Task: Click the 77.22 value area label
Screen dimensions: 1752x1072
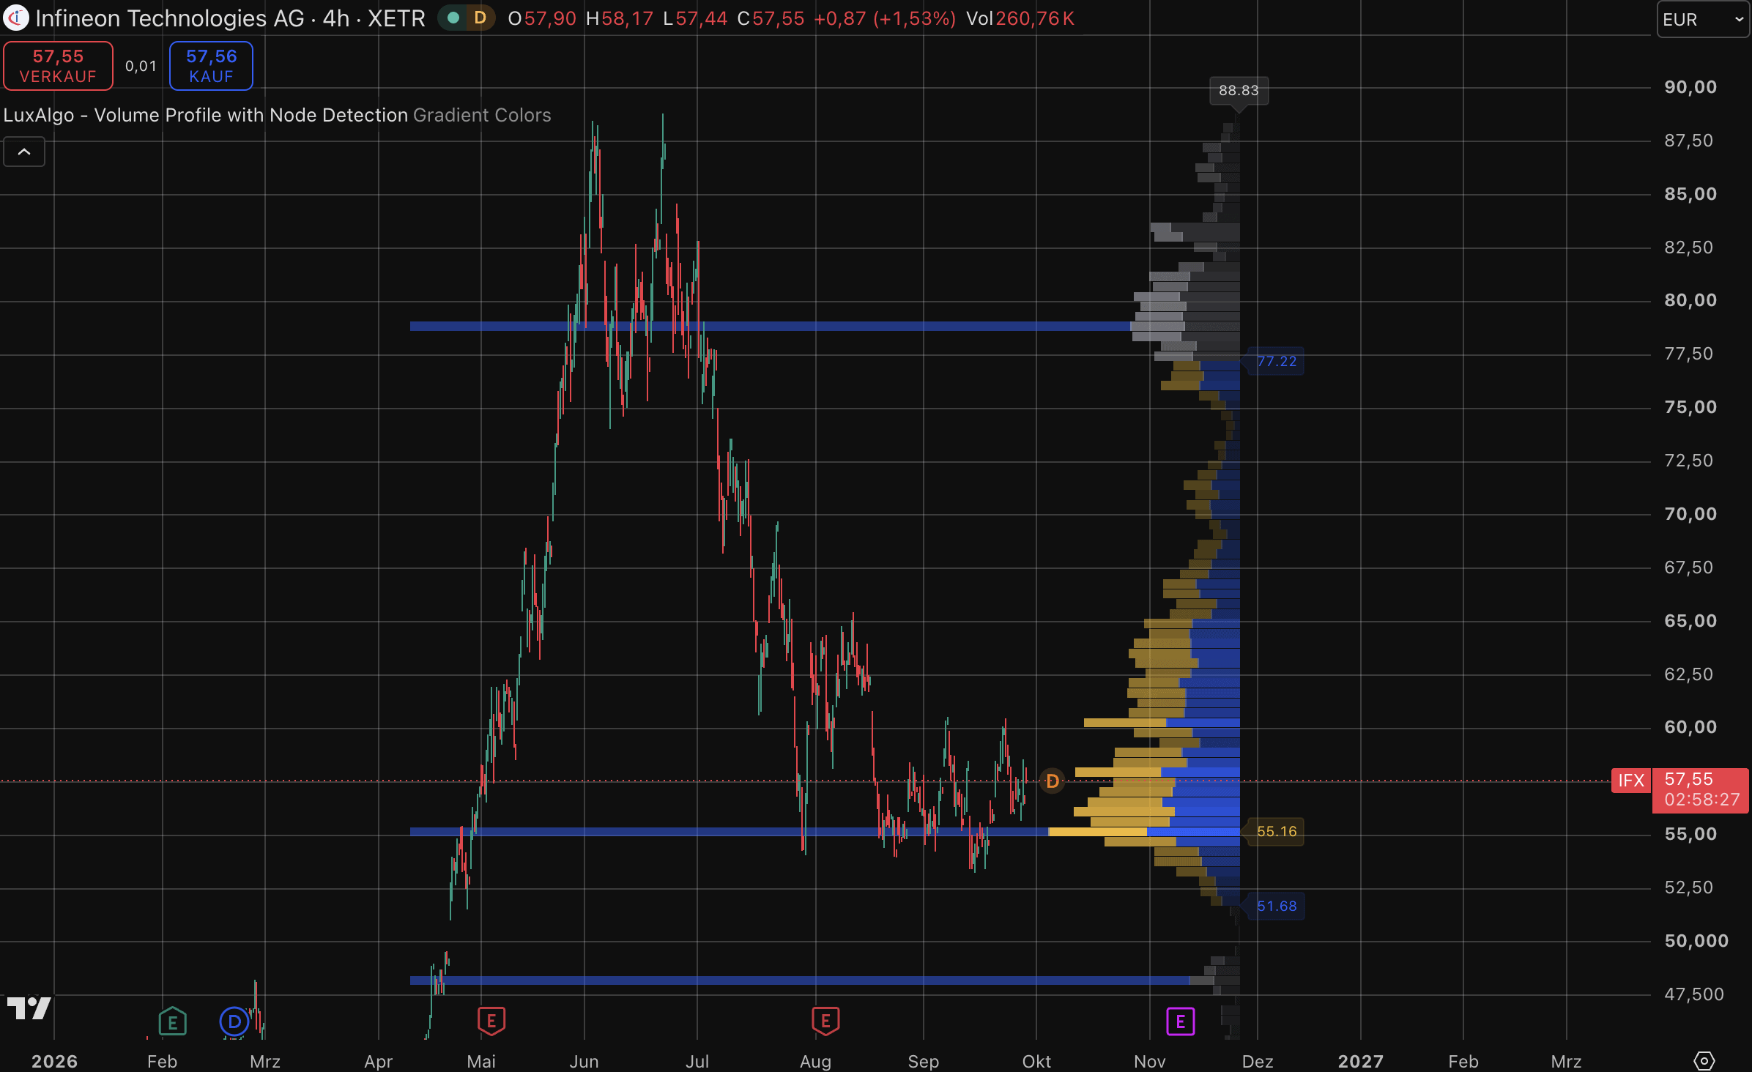Action: pyautogui.click(x=1277, y=361)
